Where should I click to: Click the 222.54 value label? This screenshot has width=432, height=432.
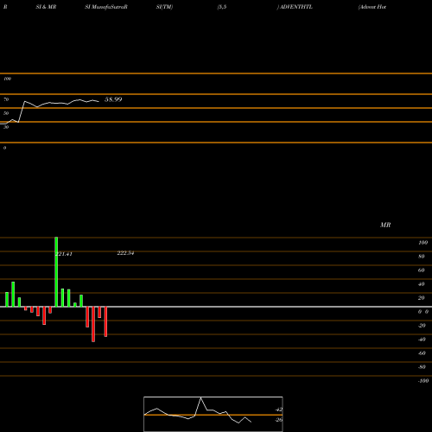tap(125, 253)
